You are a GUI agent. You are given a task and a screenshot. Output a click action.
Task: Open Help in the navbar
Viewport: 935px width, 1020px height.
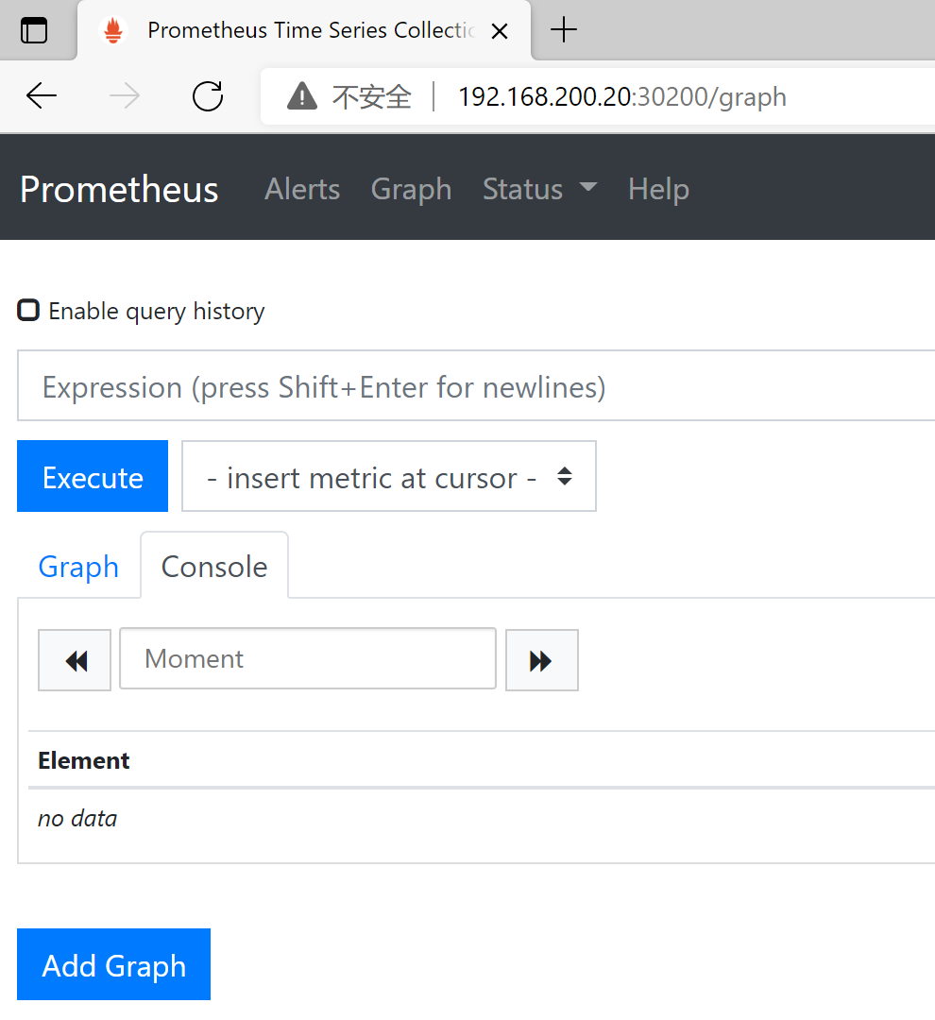coord(658,189)
